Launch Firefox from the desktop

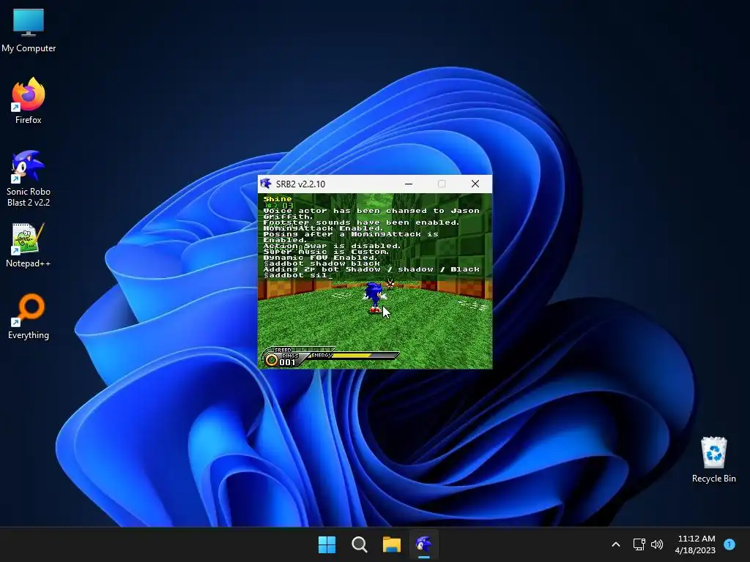coord(29,101)
